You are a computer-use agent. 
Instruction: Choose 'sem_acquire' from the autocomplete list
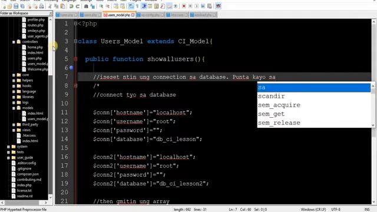(314, 105)
